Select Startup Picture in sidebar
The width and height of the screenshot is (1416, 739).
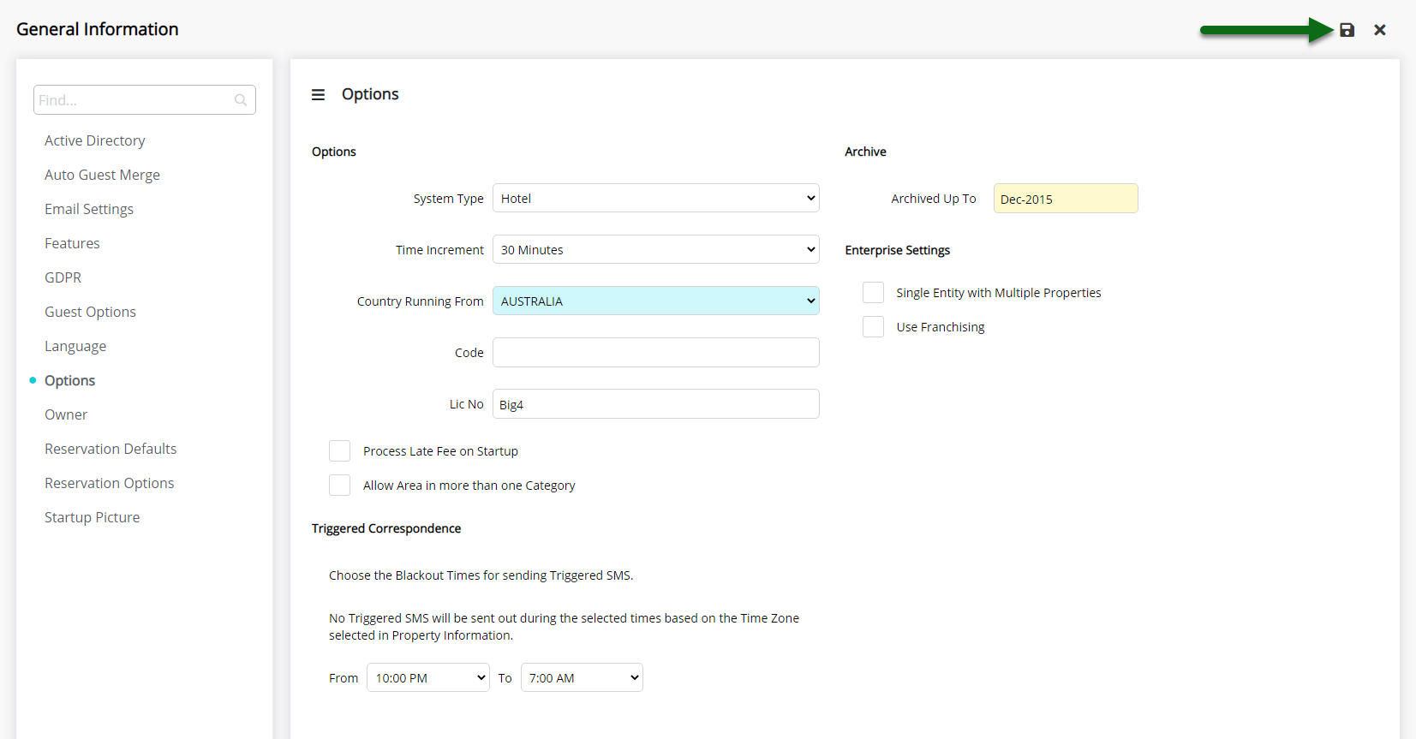[92, 517]
